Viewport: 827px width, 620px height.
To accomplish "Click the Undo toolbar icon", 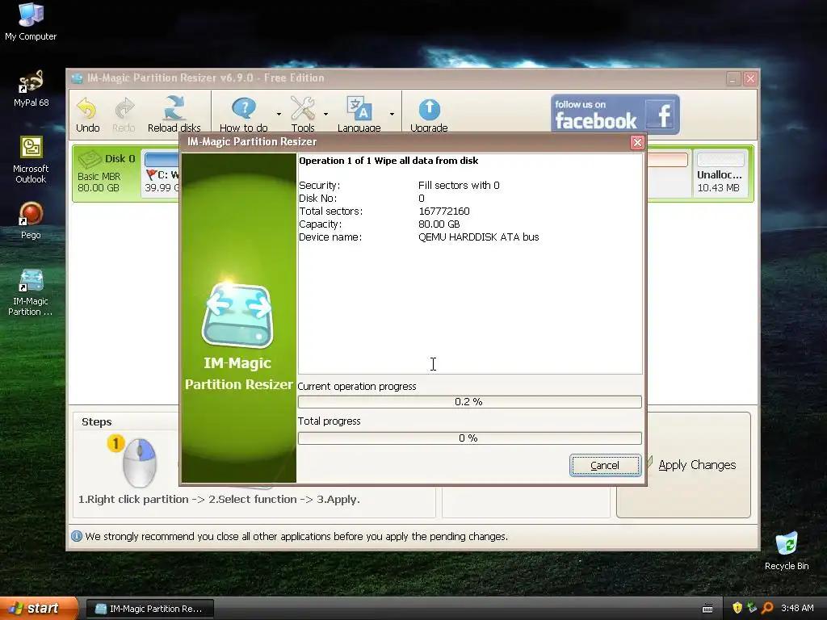I will [87, 115].
